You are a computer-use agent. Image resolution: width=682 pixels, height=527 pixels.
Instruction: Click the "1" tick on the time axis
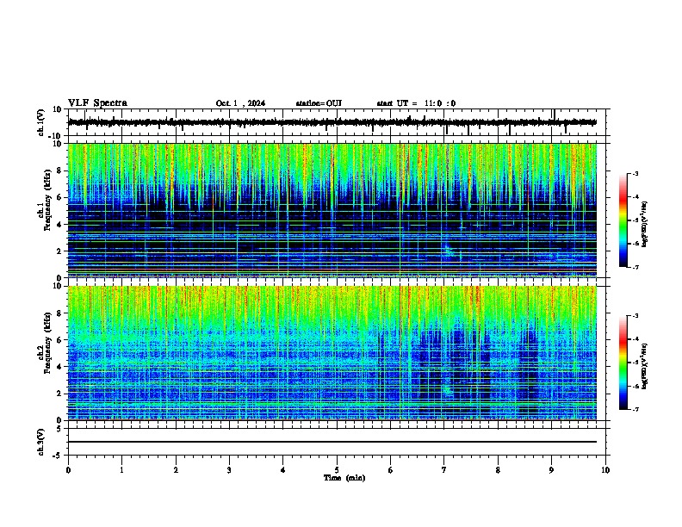[x=121, y=470]
